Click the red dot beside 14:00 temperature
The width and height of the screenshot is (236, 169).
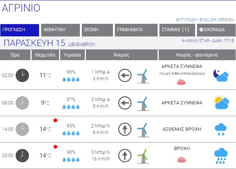(55, 120)
